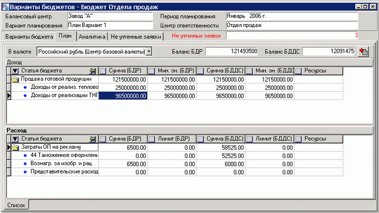Click cell 58525.00 in expenses
Image resolution: width=379 pixels, height=213 pixels.
click(221, 147)
